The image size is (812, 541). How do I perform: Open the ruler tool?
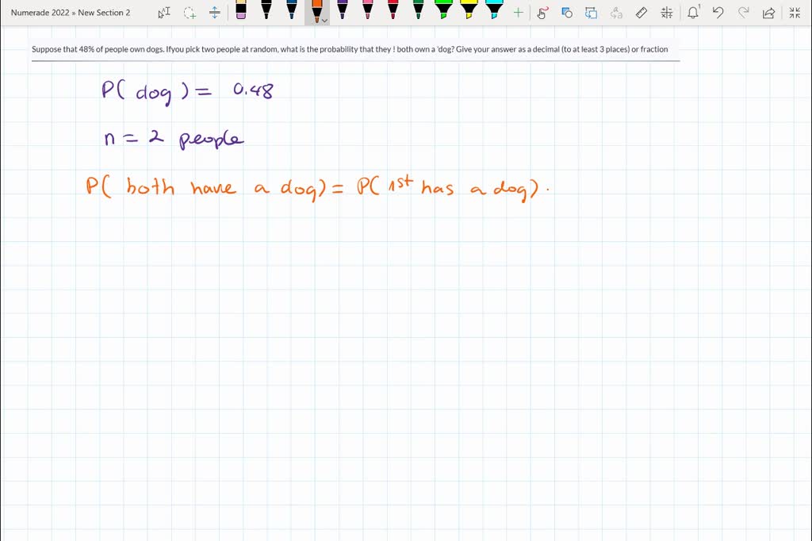(642, 13)
